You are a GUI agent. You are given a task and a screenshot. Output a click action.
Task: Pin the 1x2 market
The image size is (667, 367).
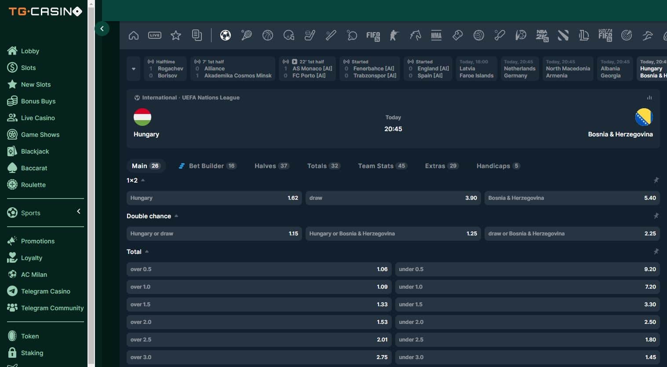point(656,180)
